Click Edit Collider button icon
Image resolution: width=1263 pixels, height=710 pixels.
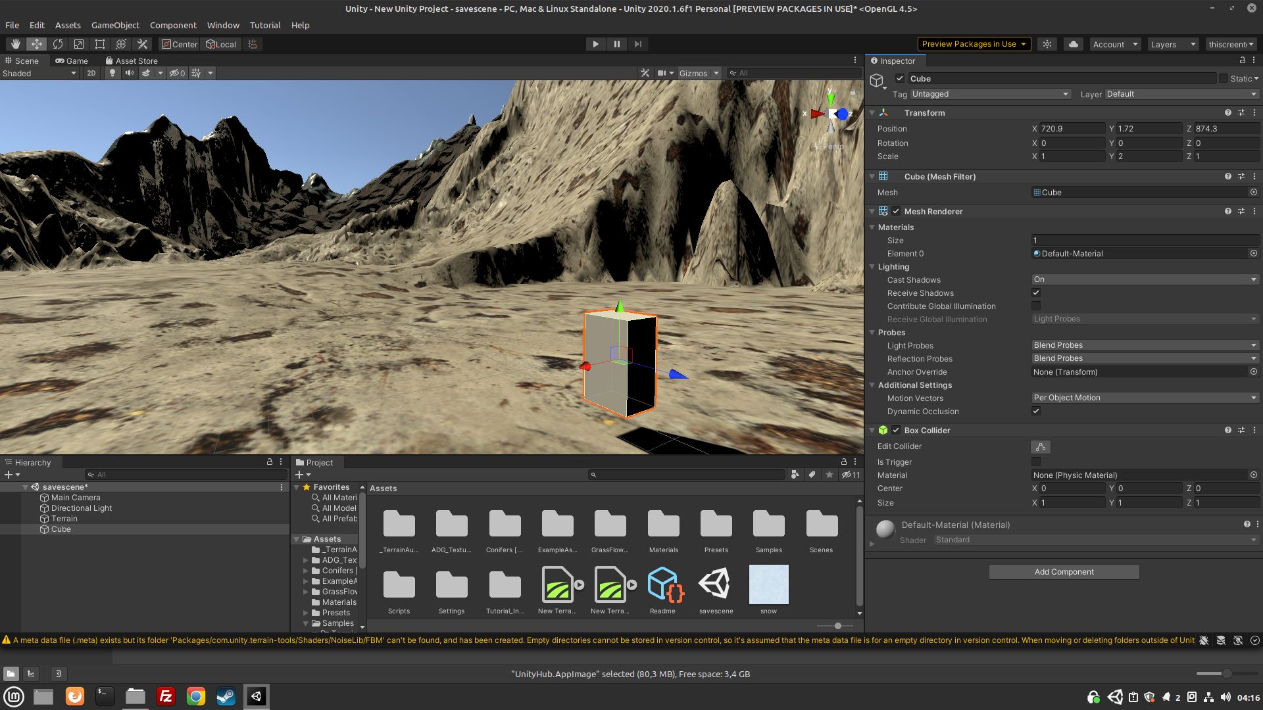1041,446
